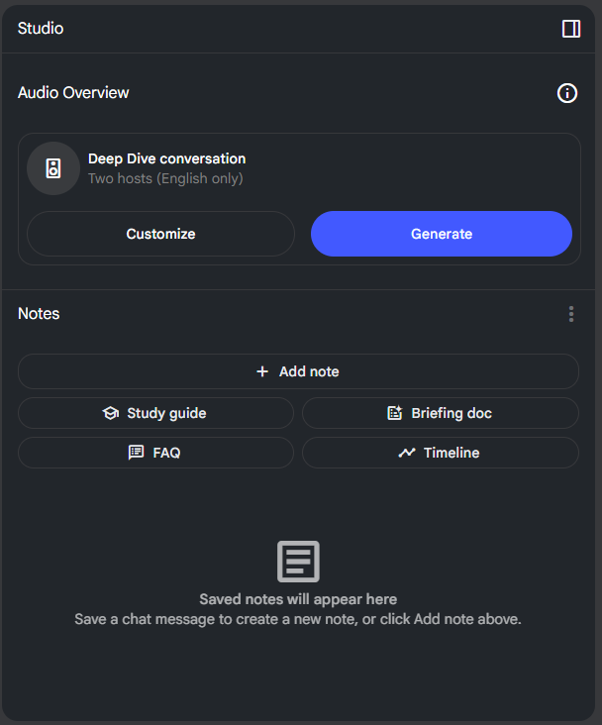Viewport: 602px width, 725px height.
Task: Open the Audio Overview info icon
Action: click(567, 93)
